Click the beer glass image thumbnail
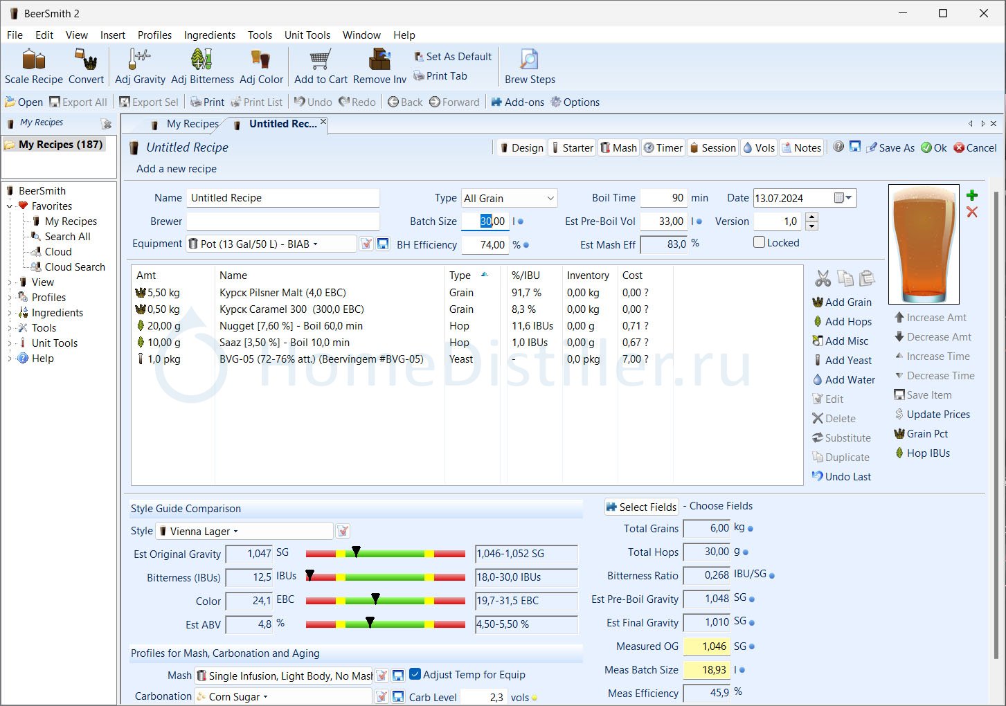This screenshot has width=1006, height=706. click(924, 244)
